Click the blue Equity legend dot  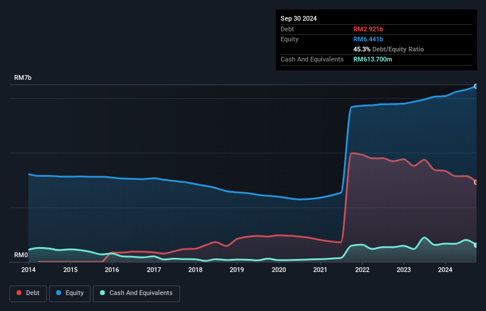click(59, 293)
